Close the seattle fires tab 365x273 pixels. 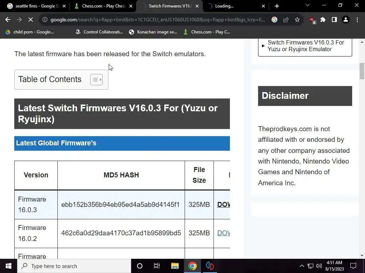[64, 6]
